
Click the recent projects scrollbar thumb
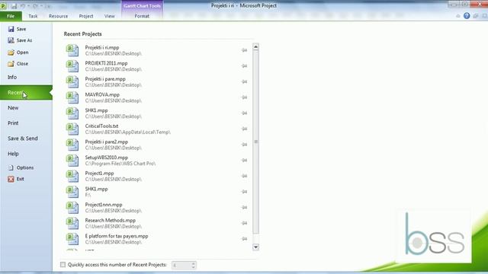click(256, 142)
